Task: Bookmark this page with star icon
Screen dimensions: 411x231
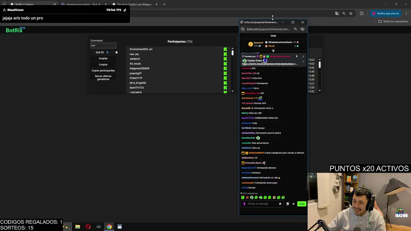Action: (351, 13)
